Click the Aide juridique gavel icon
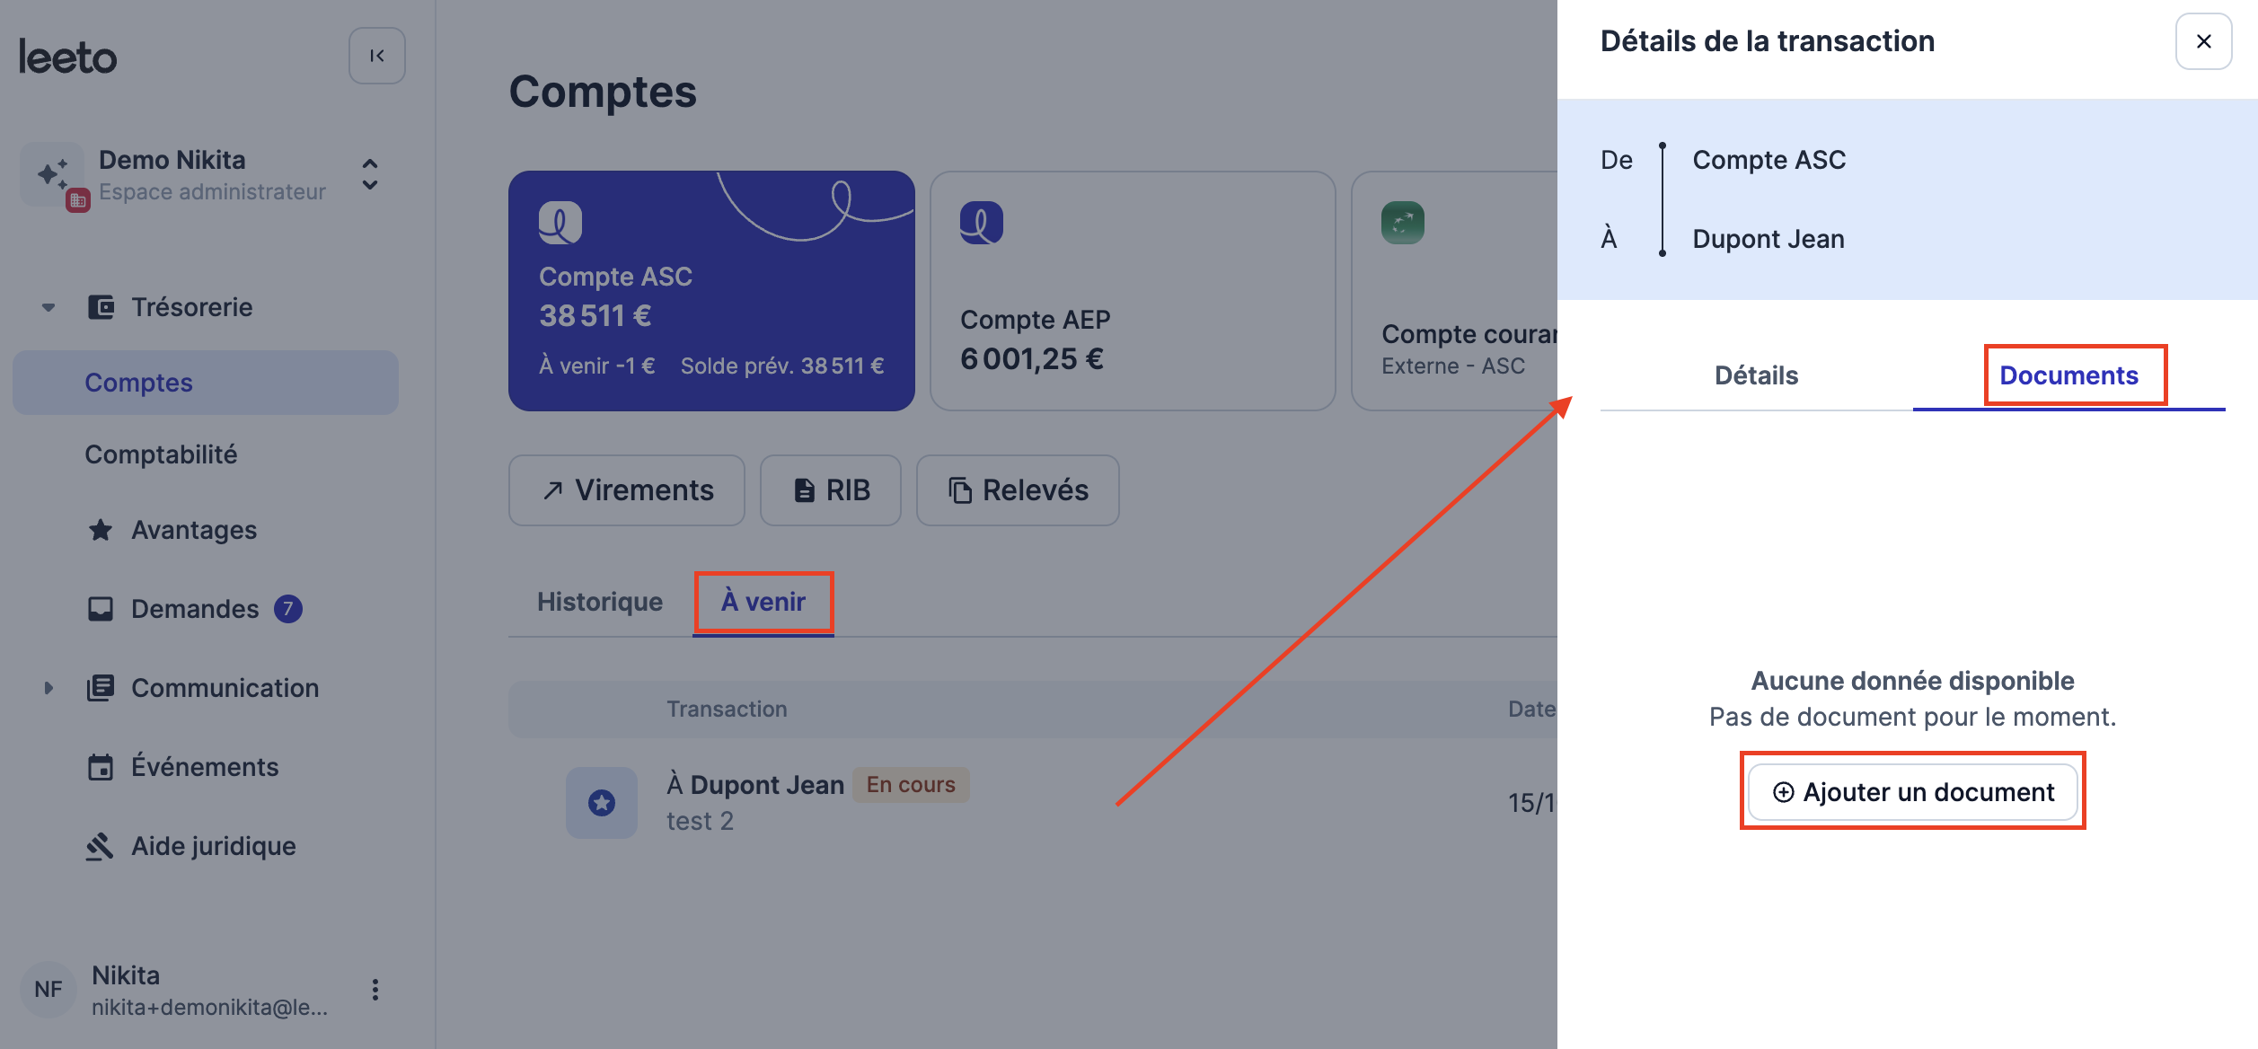The image size is (2258, 1049). (100, 846)
